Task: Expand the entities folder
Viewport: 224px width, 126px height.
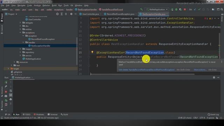Action: click(20, 29)
